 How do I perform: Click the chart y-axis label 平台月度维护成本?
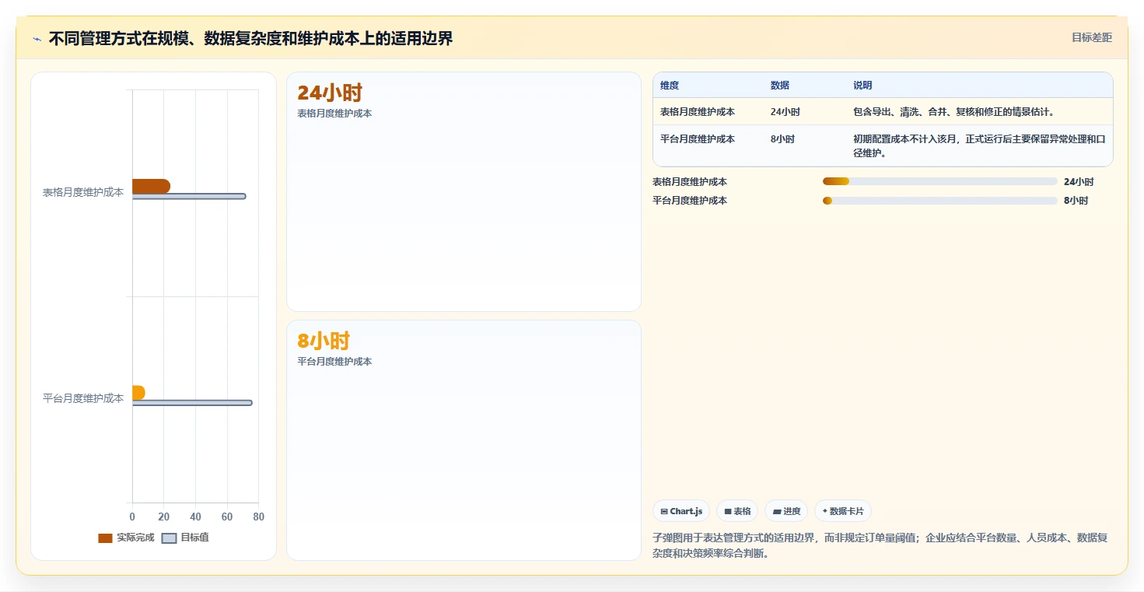pos(83,398)
